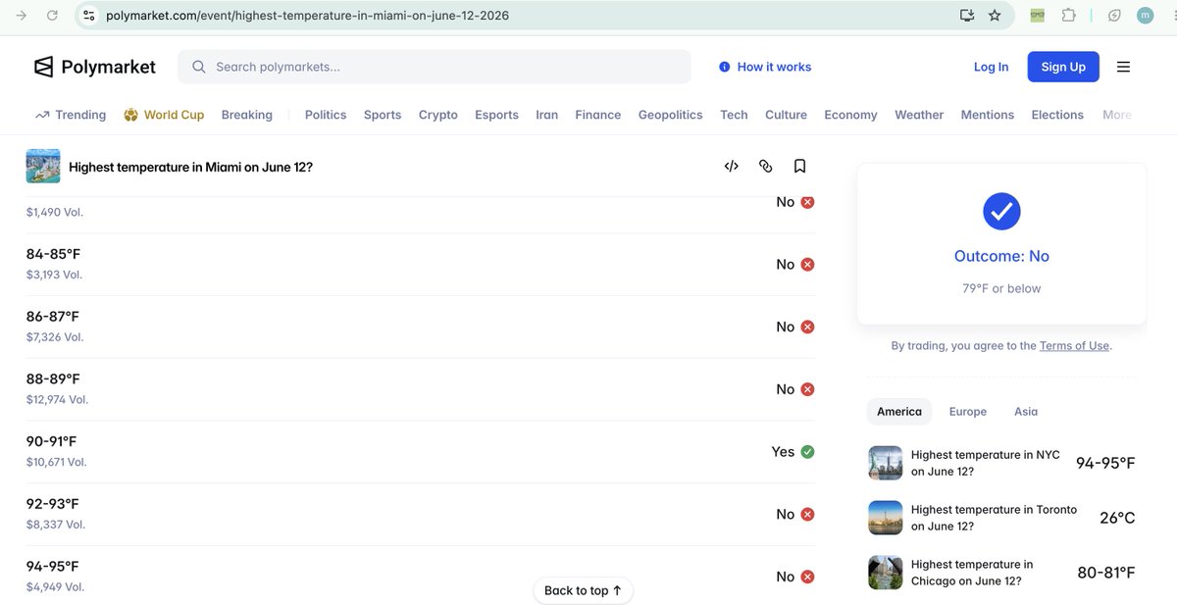Click the red X on the 86-87°F row
The image size is (1177, 605).
(808, 327)
